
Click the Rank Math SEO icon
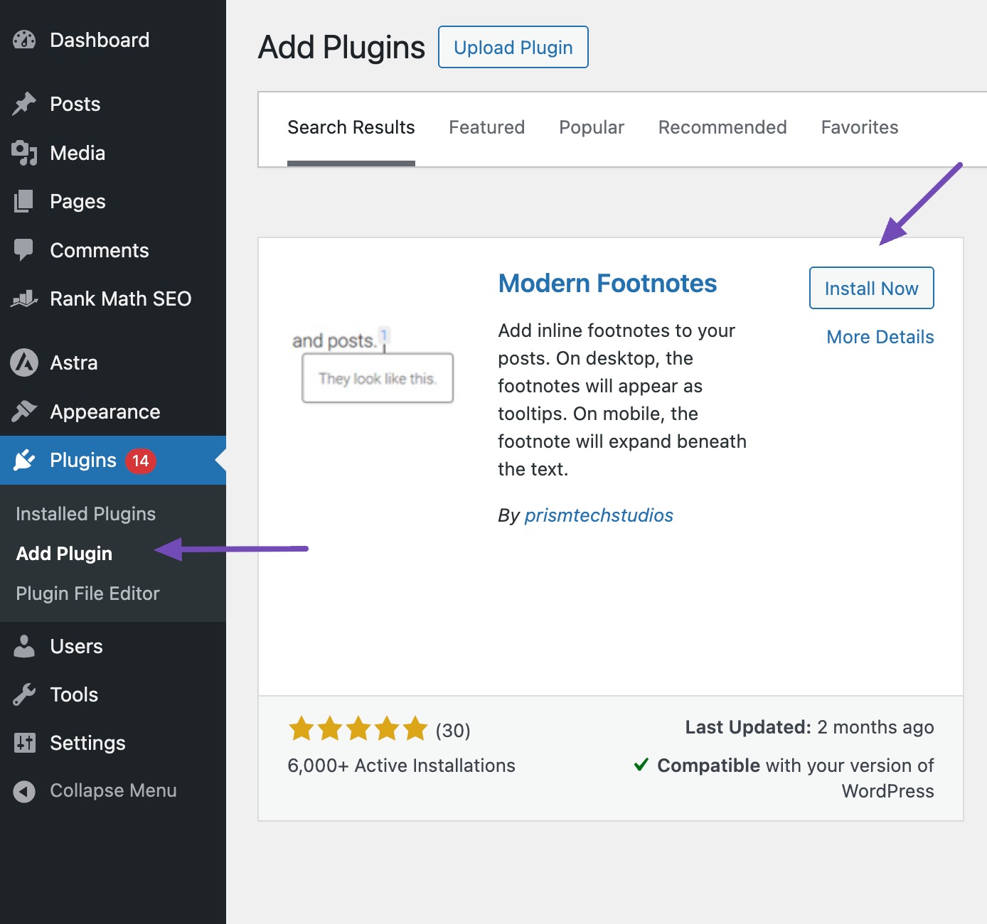click(24, 299)
